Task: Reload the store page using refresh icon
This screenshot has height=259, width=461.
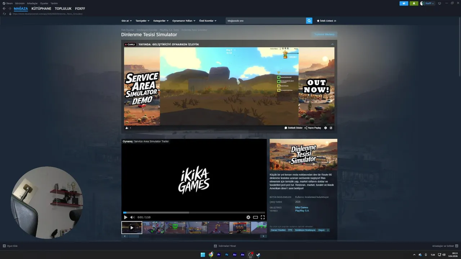Action: (4, 14)
